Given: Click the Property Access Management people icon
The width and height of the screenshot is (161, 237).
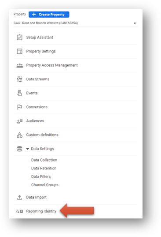Looking at the screenshot, I should coord(20,65).
